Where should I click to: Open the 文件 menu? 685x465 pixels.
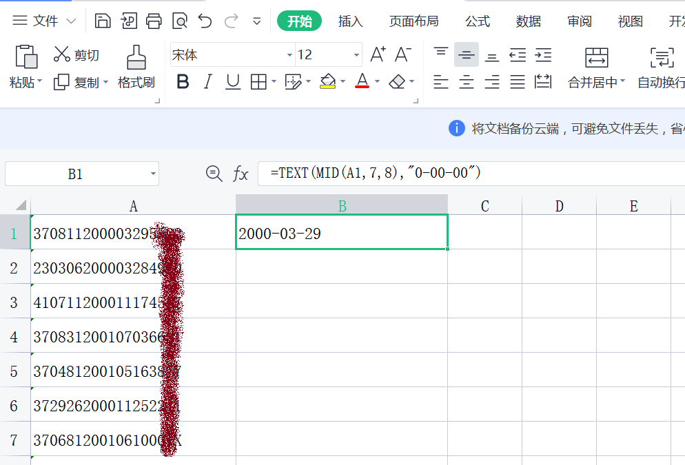(45, 21)
